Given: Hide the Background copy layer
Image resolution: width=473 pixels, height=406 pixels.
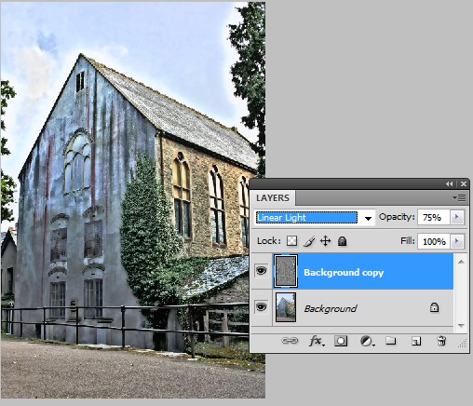Looking at the screenshot, I should 261,271.
